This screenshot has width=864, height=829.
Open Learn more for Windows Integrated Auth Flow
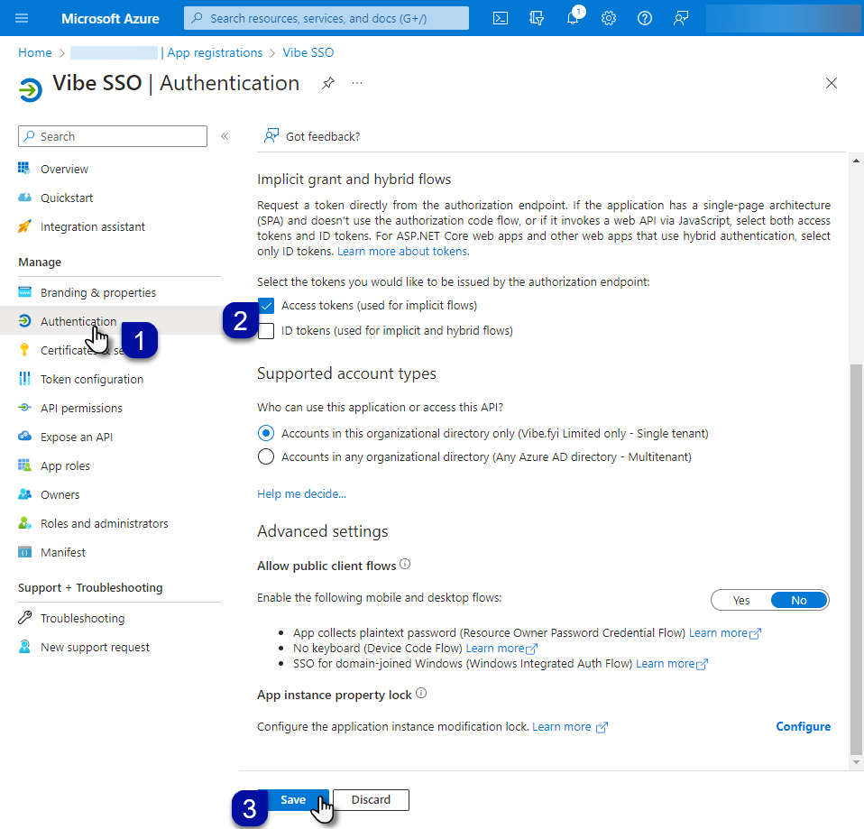[x=672, y=664]
